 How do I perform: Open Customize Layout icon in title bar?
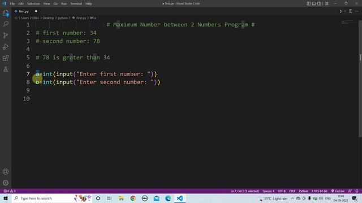pyautogui.click(x=326, y=3)
